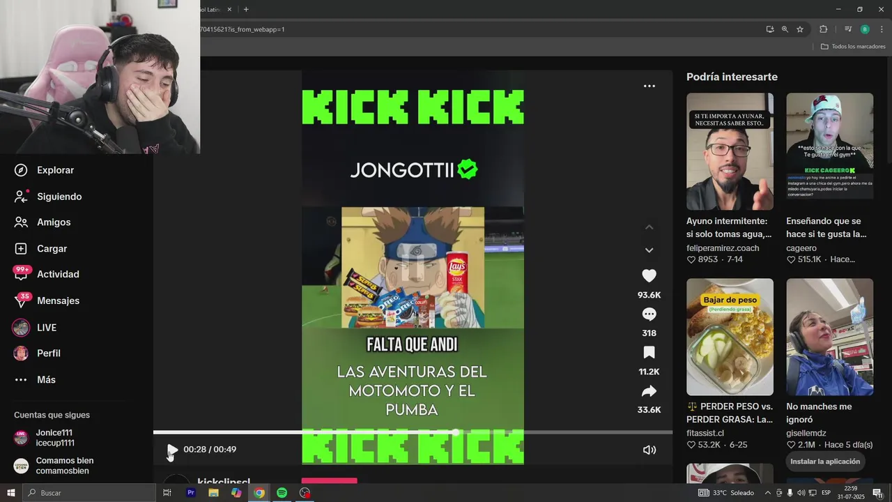The image size is (892, 502).
Task: Open new Chrome tab with plus button
Action: [246, 9]
